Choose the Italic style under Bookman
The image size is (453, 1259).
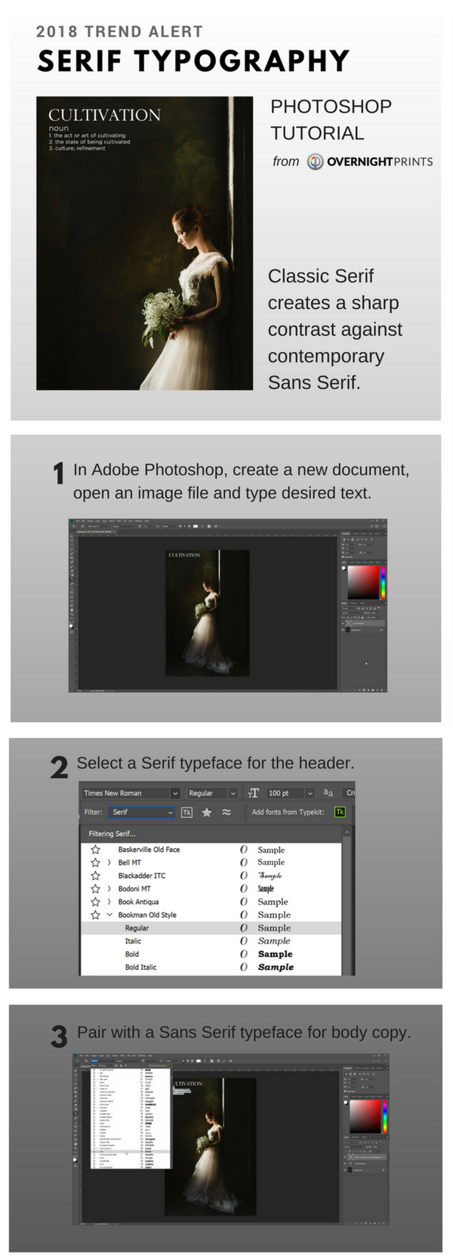(133, 941)
